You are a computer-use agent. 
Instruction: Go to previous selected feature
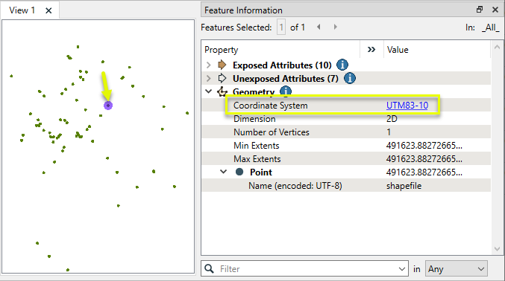(319, 27)
